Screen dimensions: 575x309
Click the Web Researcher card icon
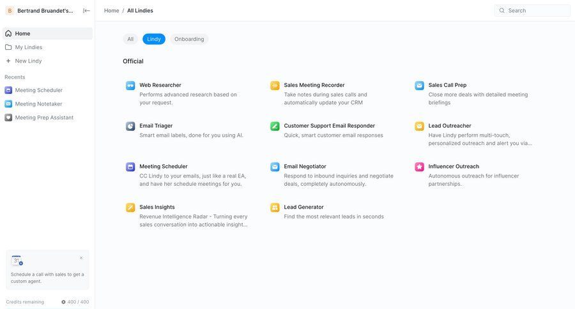pyautogui.click(x=130, y=86)
